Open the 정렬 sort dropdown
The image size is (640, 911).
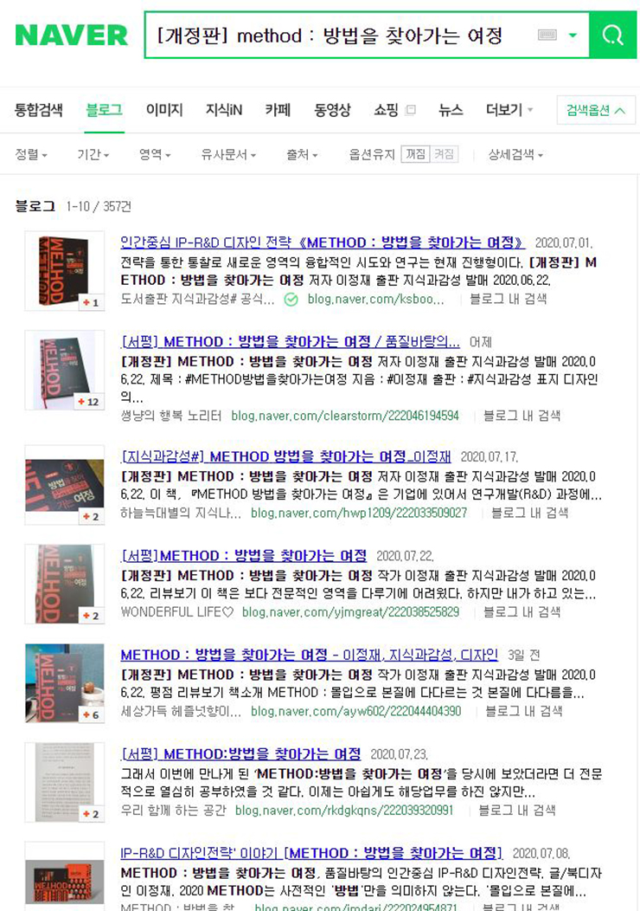(31, 154)
